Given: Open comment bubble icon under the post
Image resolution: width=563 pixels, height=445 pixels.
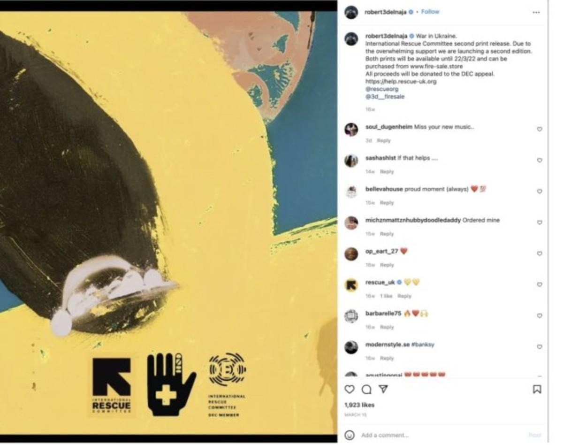Looking at the screenshot, I should click(x=366, y=389).
